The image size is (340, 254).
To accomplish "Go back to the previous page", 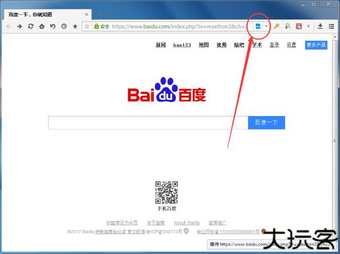I will [8, 27].
